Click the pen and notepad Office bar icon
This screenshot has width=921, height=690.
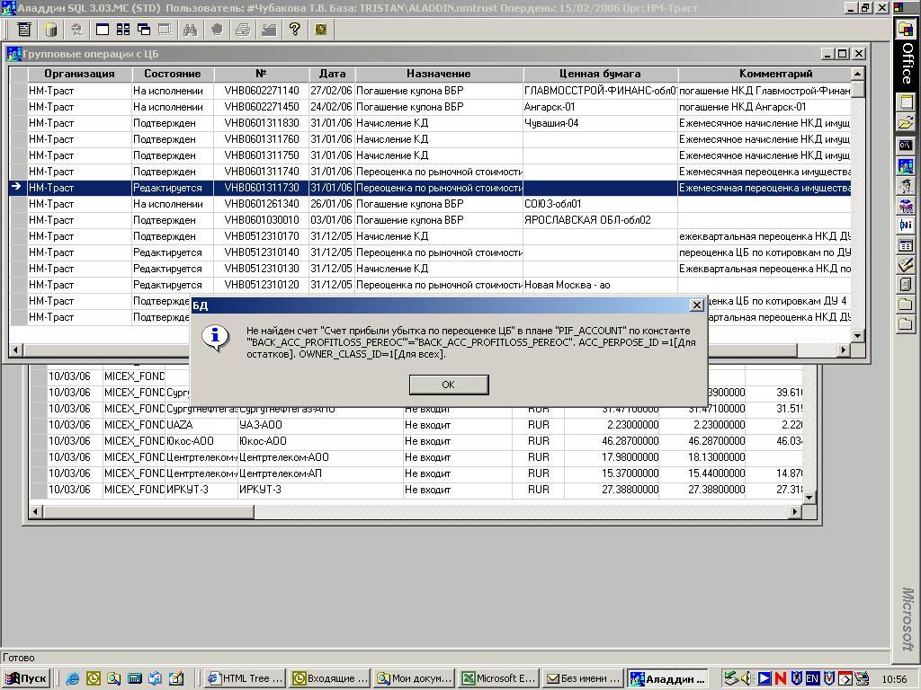[x=907, y=265]
